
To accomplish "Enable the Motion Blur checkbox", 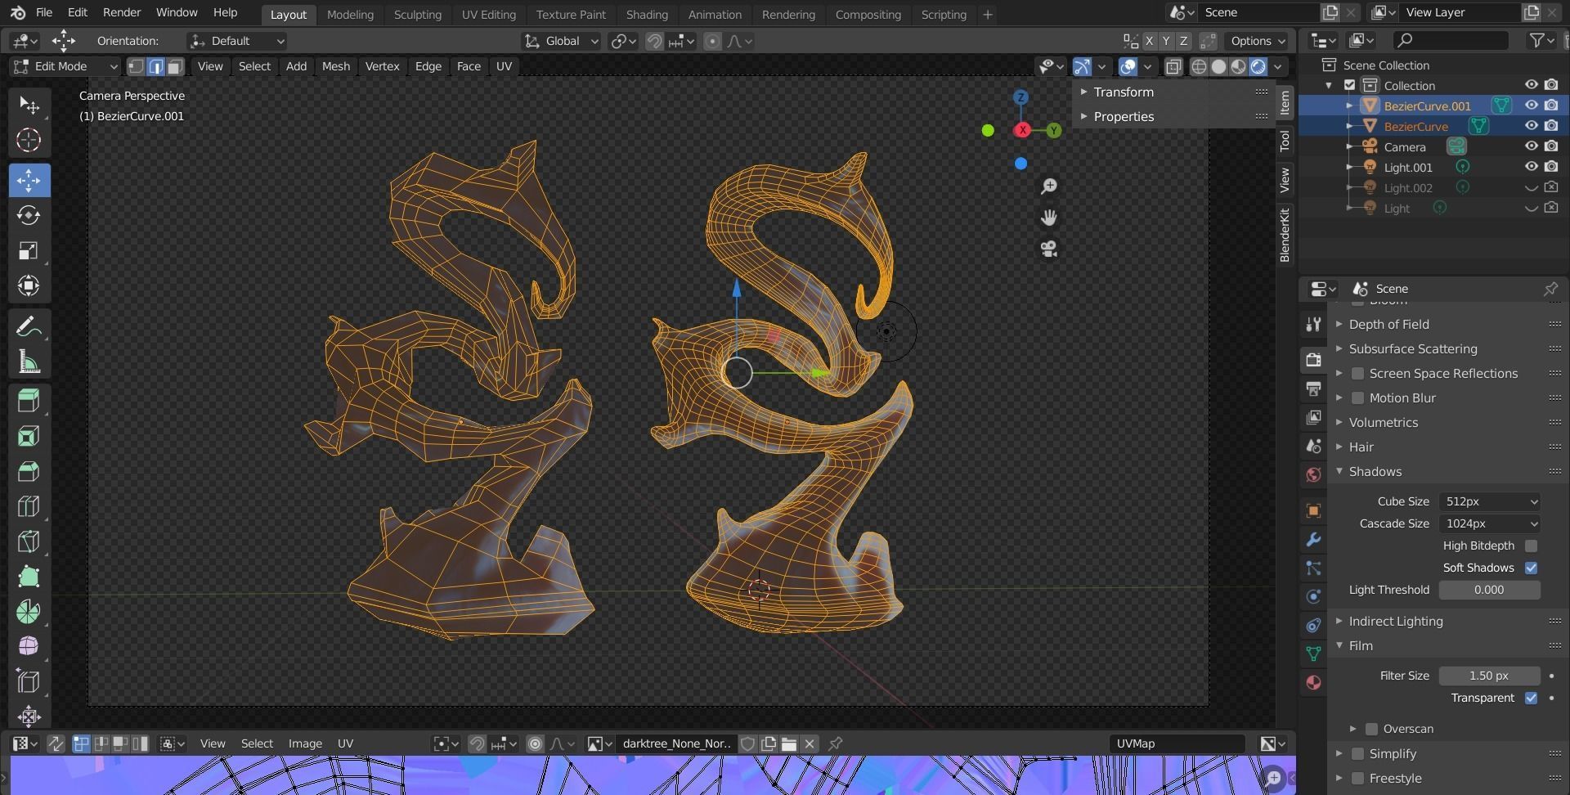I will click(1357, 398).
